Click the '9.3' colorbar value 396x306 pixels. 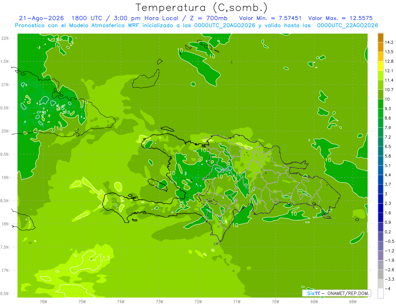pos(388,109)
